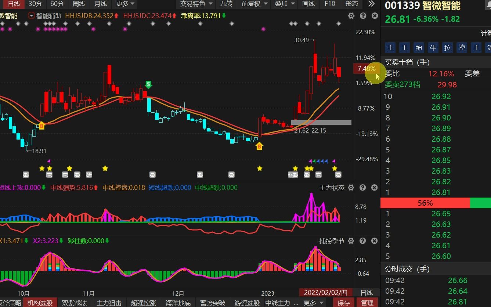
Task: Open the 智能辅助 circled dropdown arrow
Action: point(32,16)
